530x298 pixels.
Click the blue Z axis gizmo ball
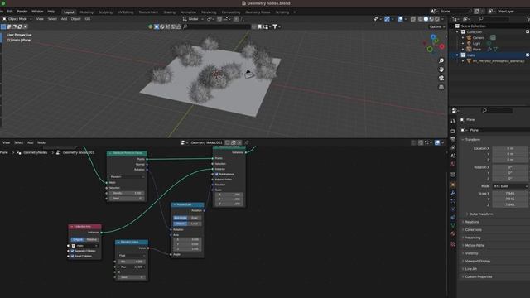tap(433, 36)
